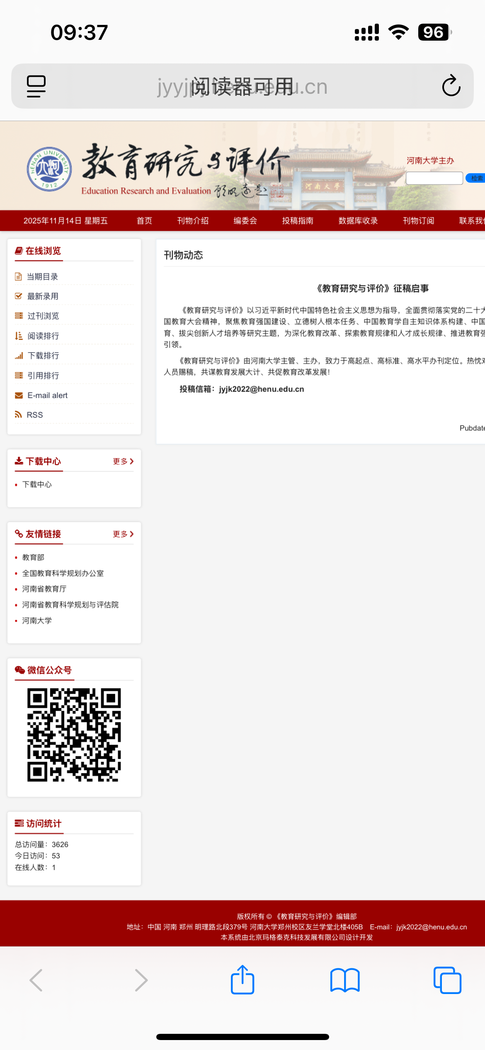
Task: Click the search input field in header
Action: (434, 178)
